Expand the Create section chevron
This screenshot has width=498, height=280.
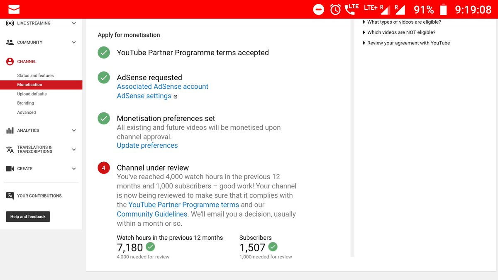point(74,169)
